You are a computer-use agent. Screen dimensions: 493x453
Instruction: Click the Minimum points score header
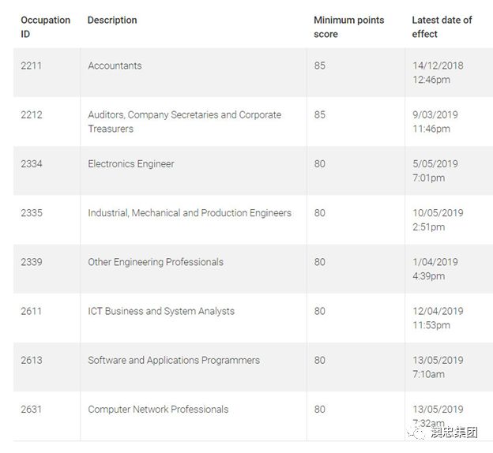348,27
